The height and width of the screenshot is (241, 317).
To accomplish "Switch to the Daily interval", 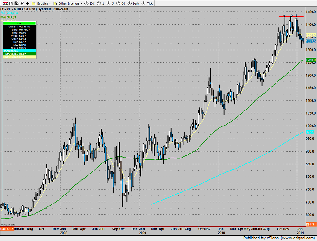I will (x=134, y=3).
